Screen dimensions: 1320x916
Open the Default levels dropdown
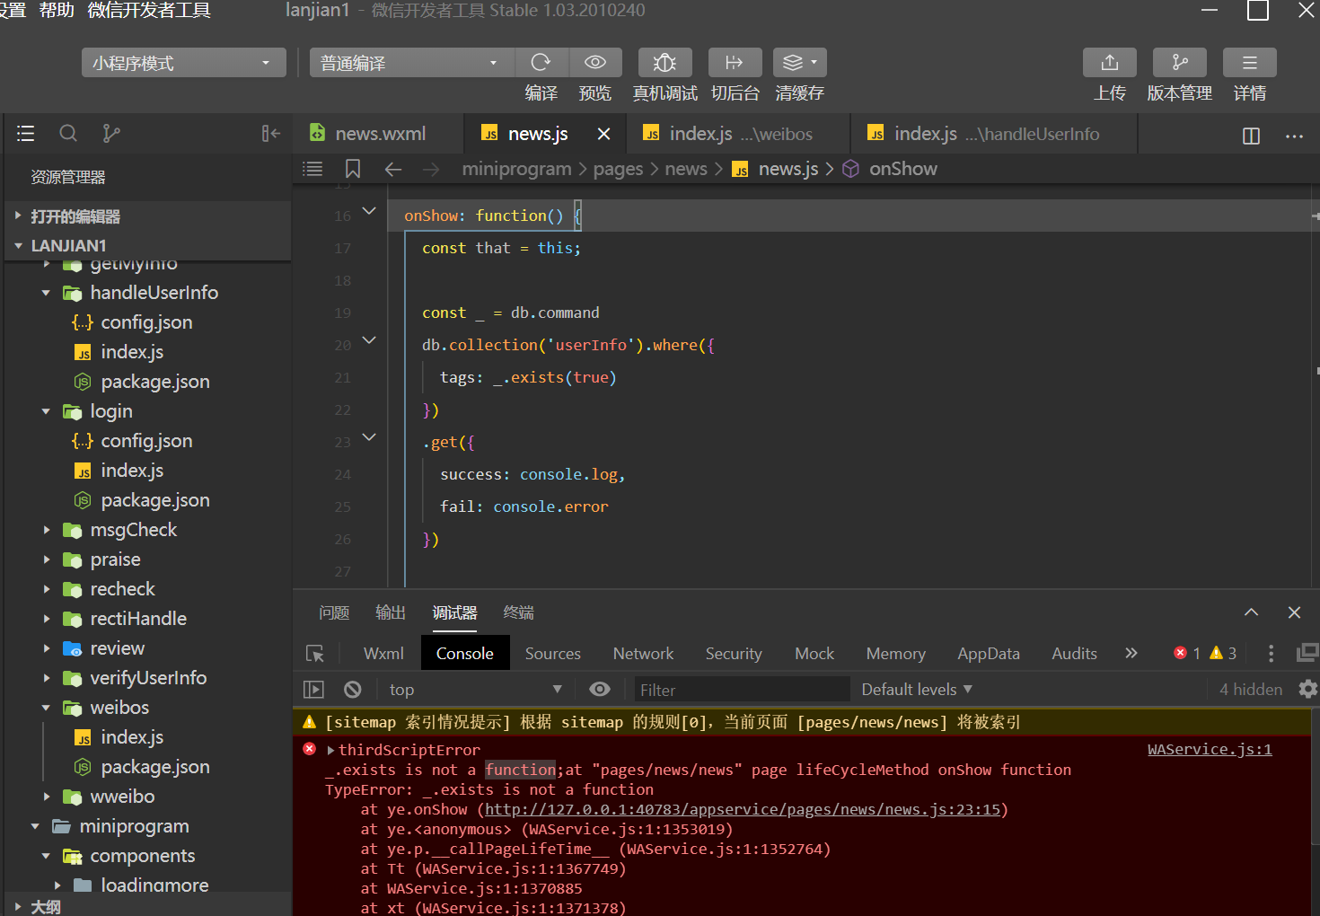point(917,690)
